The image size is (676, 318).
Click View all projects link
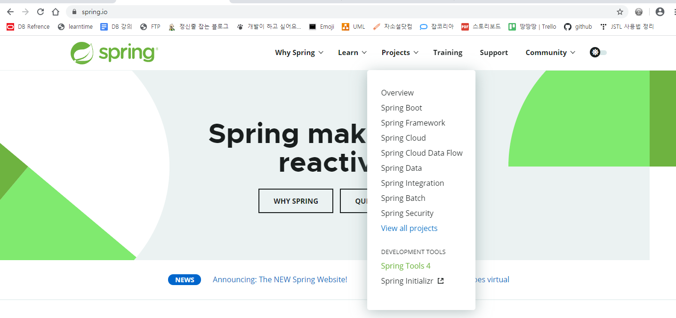coord(409,228)
